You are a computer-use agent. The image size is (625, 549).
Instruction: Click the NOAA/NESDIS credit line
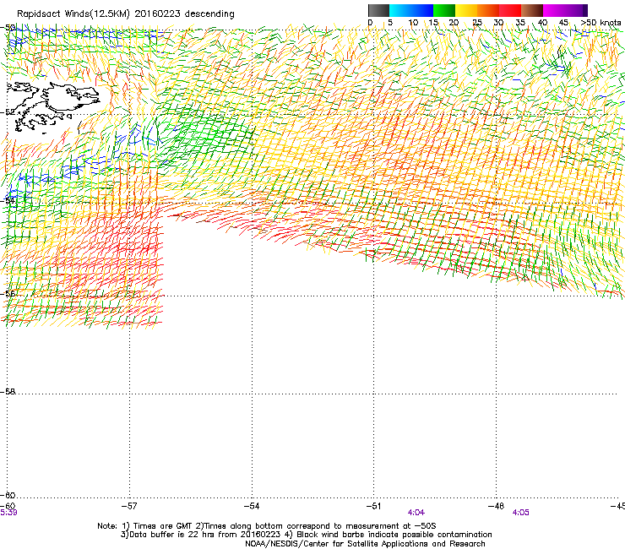[x=365, y=544]
